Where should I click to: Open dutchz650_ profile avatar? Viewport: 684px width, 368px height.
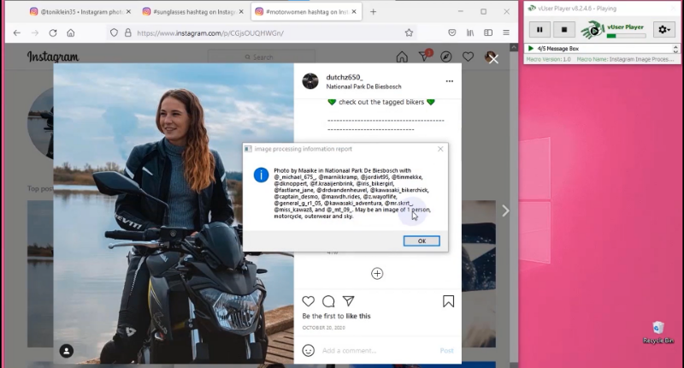point(310,81)
